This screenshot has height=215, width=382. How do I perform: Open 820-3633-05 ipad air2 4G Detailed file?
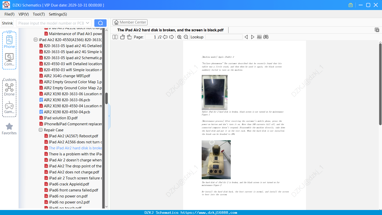coord(70,46)
